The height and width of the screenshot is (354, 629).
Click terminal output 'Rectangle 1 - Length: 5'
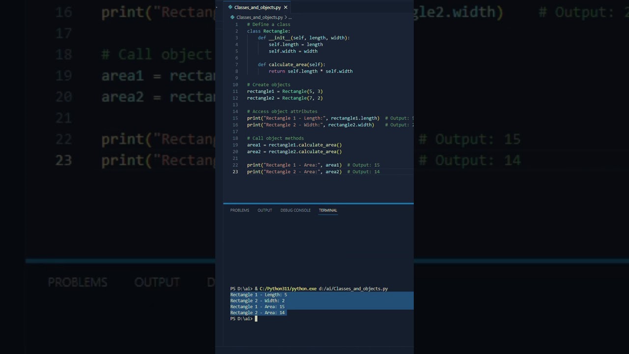258,295
